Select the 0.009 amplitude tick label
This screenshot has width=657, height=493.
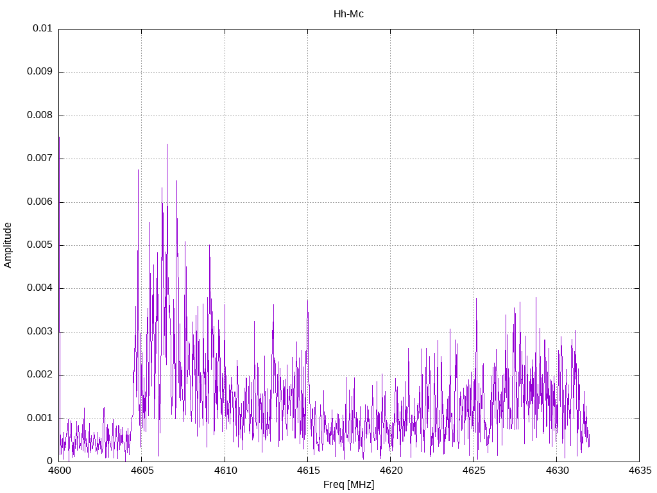[39, 72]
